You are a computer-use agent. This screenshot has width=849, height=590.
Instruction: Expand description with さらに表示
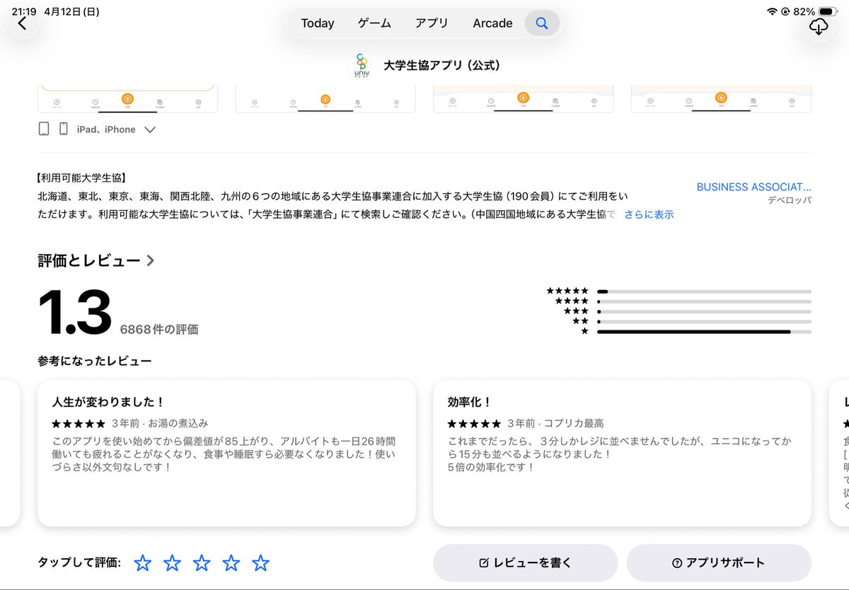pos(649,214)
